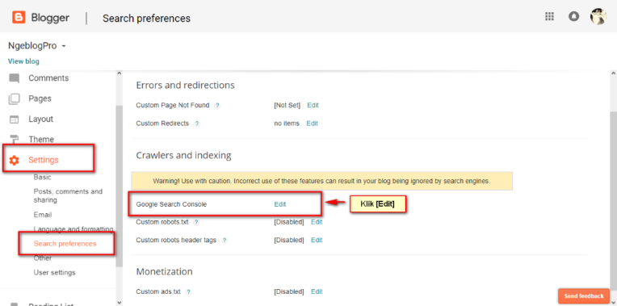The width and height of the screenshot is (617, 306).
Task: Show help for Custom robots header tags
Action: click(x=224, y=241)
